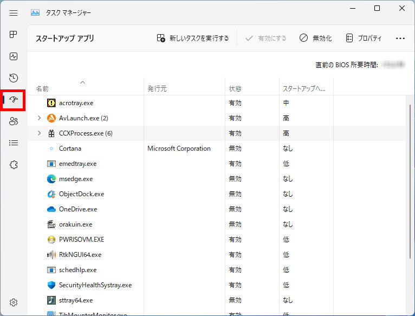Click the 無効化 button

[316, 38]
